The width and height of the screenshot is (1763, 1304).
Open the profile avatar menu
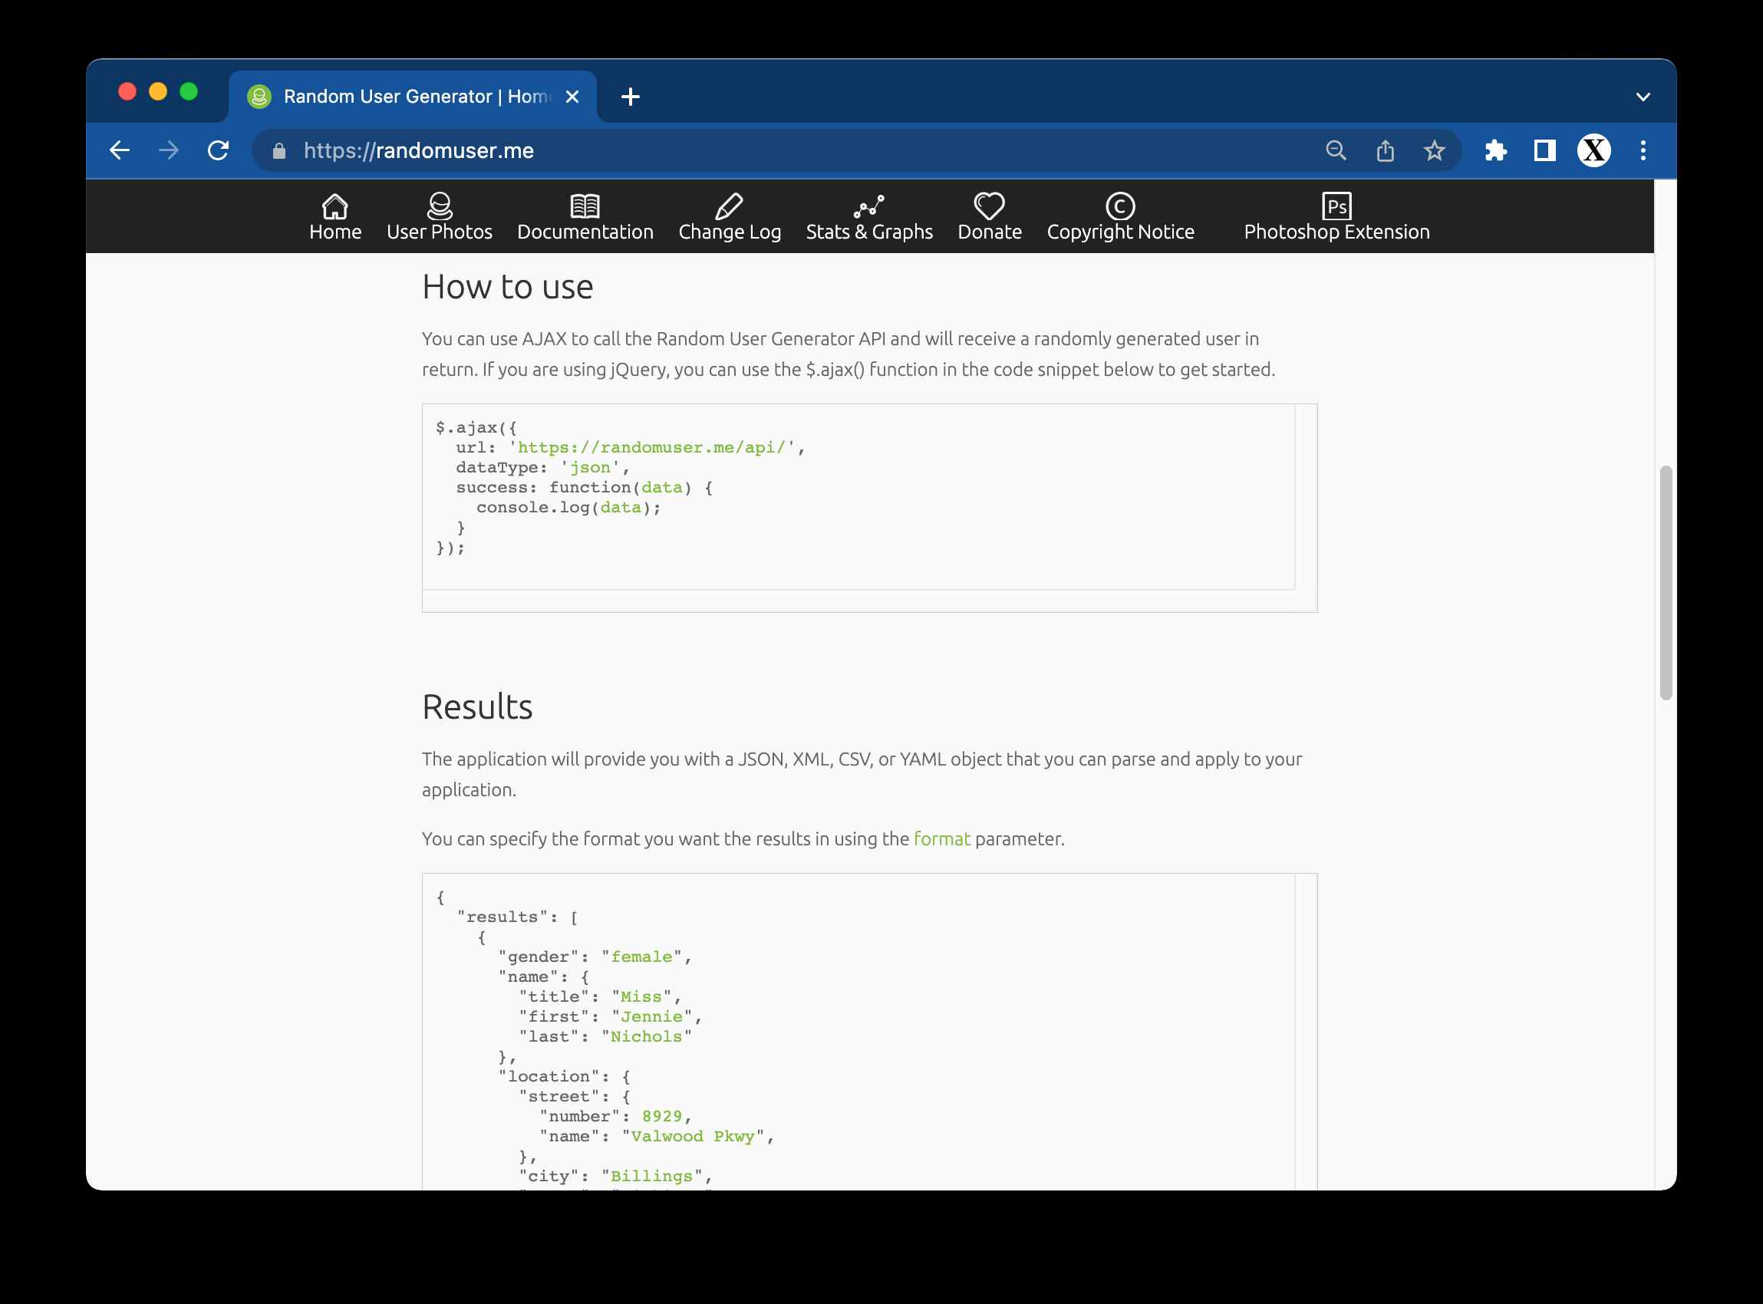1593,151
